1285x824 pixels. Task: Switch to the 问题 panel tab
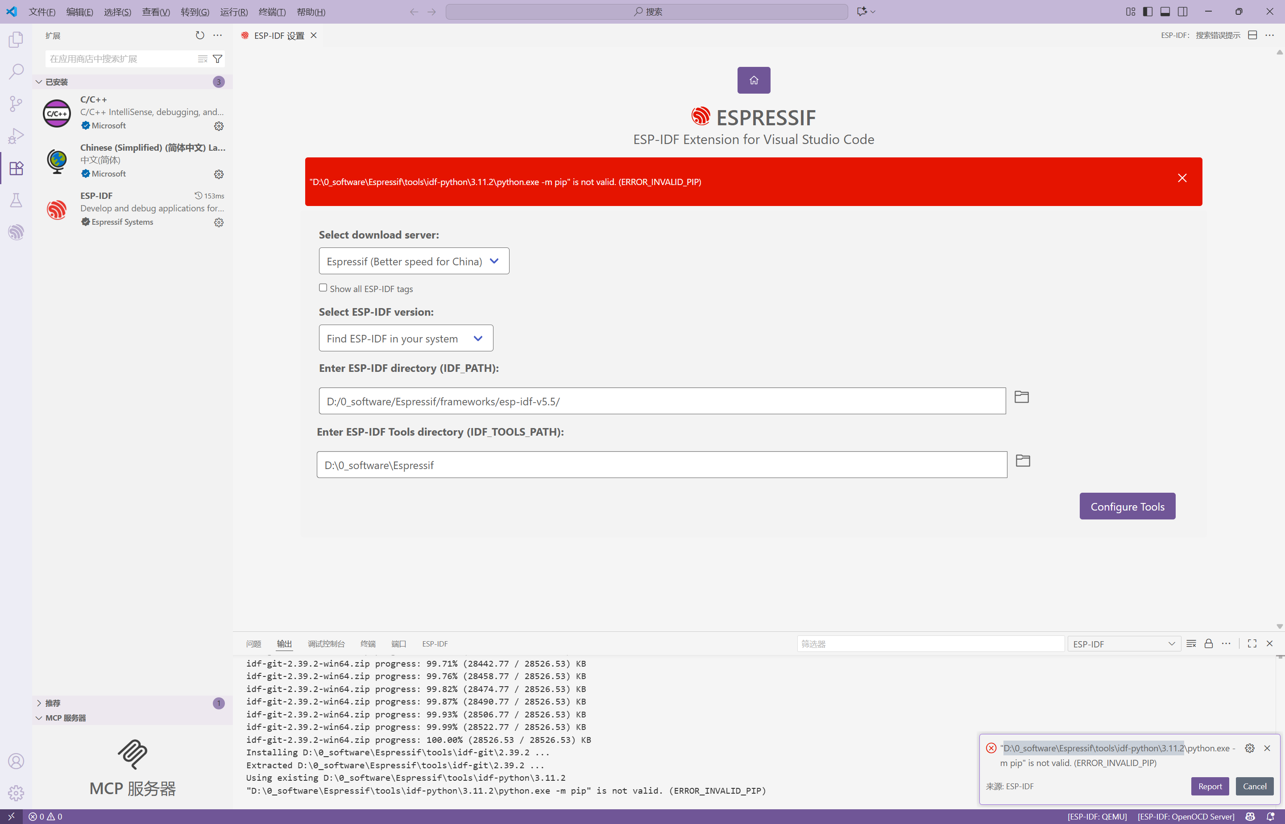[254, 644]
